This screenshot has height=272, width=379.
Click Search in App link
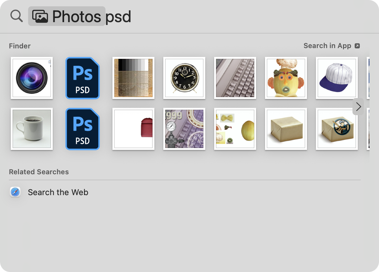[327, 46]
